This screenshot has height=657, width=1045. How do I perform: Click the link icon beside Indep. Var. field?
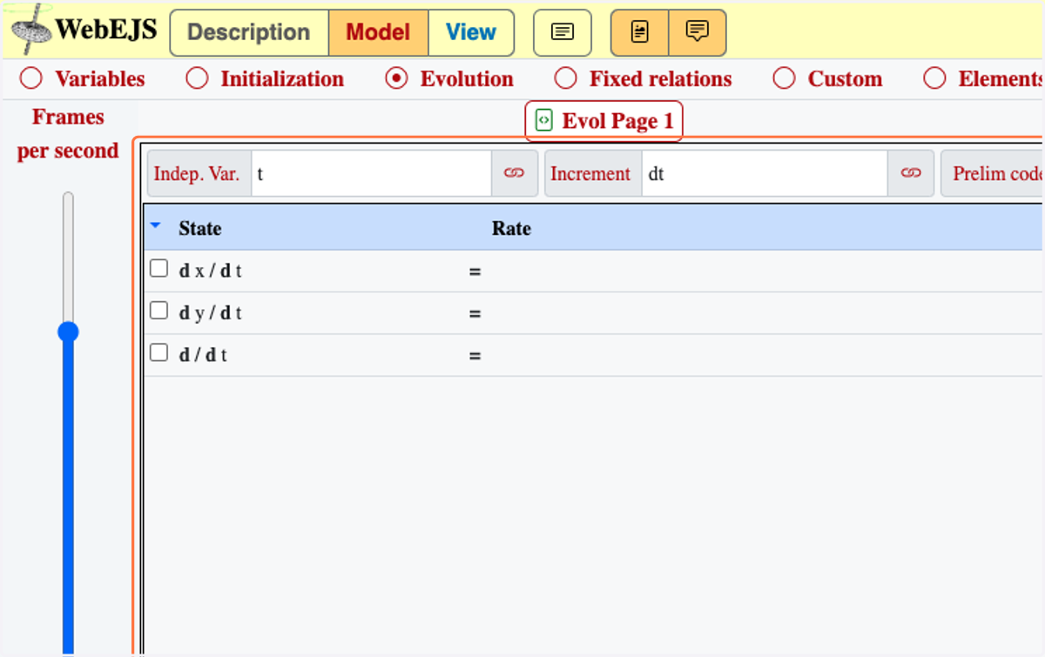click(x=515, y=173)
